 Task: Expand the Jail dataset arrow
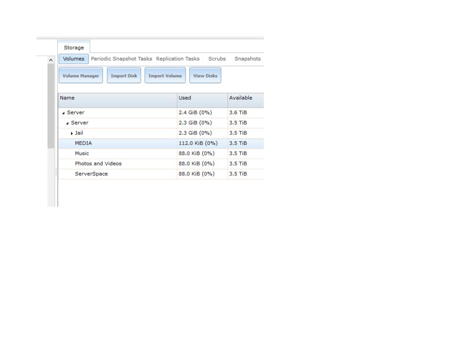click(x=72, y=133)
